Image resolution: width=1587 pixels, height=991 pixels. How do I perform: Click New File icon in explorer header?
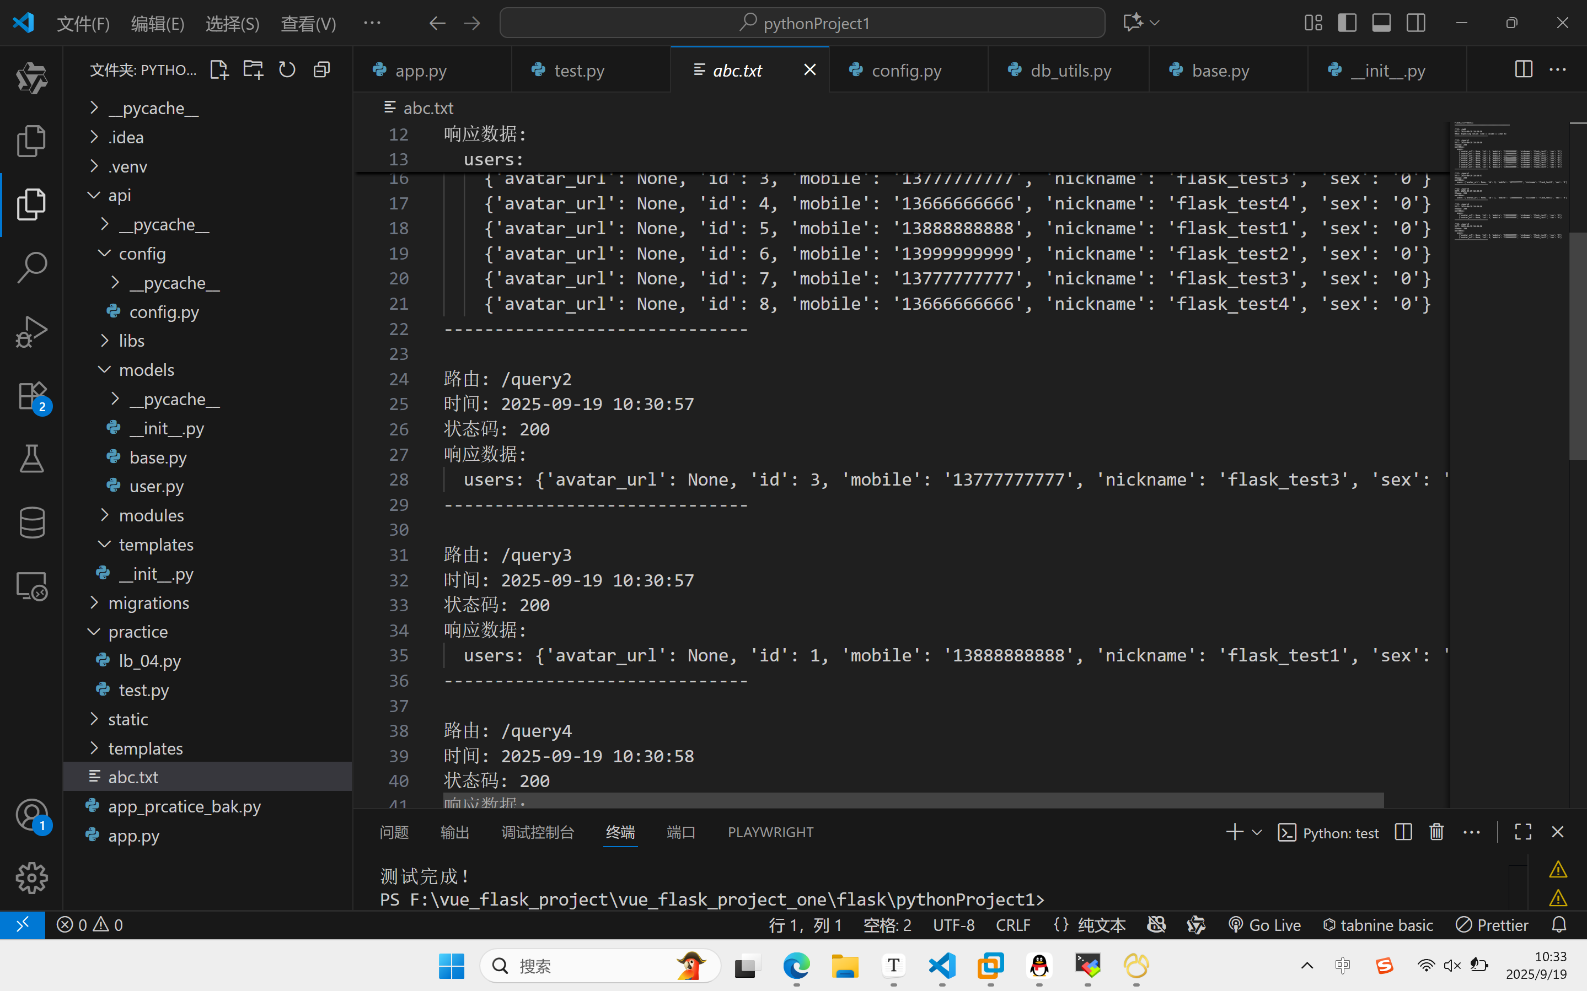coord(219,69)
